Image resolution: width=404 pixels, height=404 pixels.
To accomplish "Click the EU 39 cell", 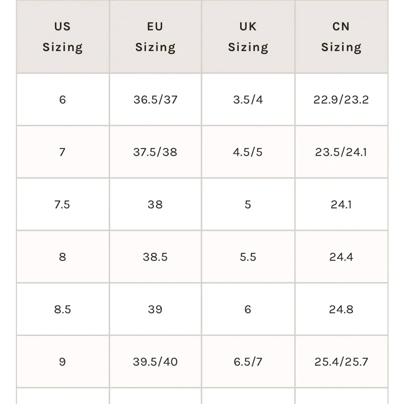I will click(x=156, y=309).
